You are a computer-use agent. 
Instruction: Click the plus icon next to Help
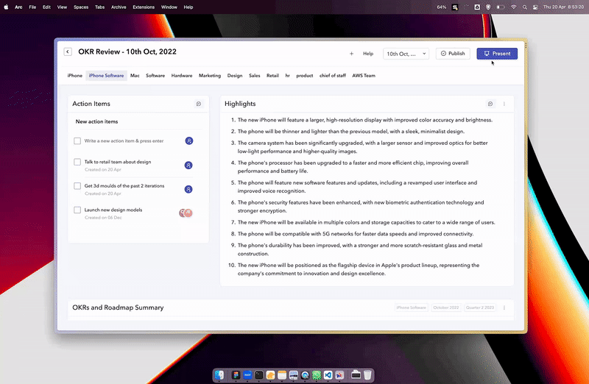[351, 54]
